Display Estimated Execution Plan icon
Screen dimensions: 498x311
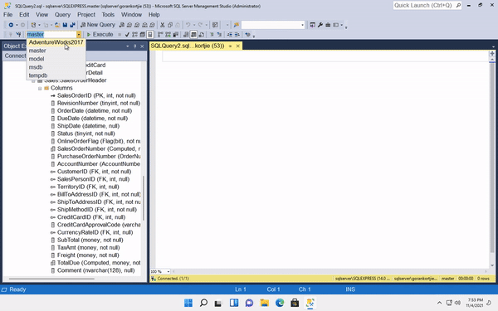[x=135, y=34]
